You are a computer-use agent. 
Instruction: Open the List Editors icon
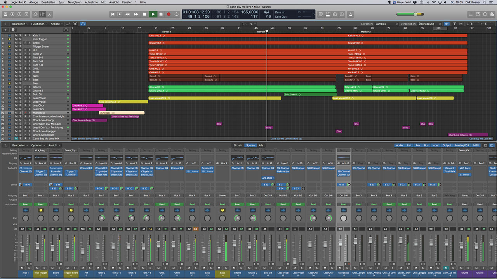point(471,14)
